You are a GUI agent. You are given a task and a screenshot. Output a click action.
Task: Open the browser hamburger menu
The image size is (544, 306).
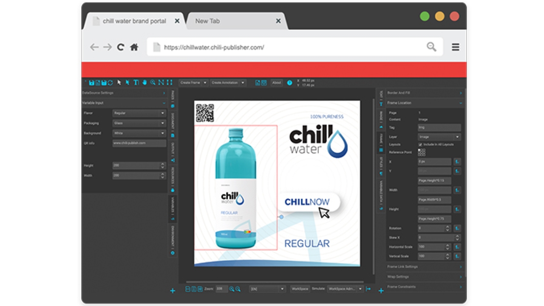455,47
